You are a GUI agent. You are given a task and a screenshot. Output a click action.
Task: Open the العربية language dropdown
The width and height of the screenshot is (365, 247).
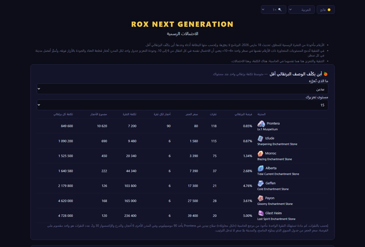(301, 9)
